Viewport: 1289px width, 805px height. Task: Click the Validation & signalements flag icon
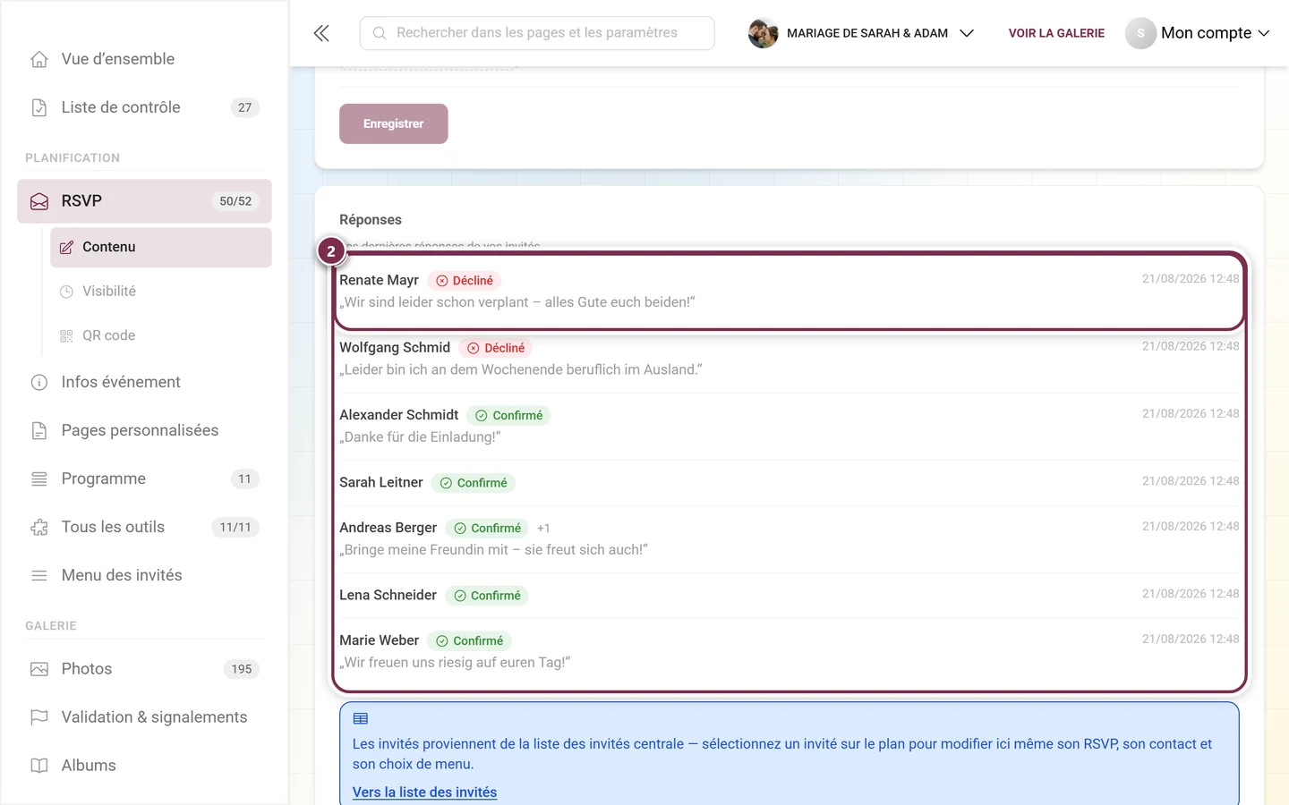click(39, 717)
